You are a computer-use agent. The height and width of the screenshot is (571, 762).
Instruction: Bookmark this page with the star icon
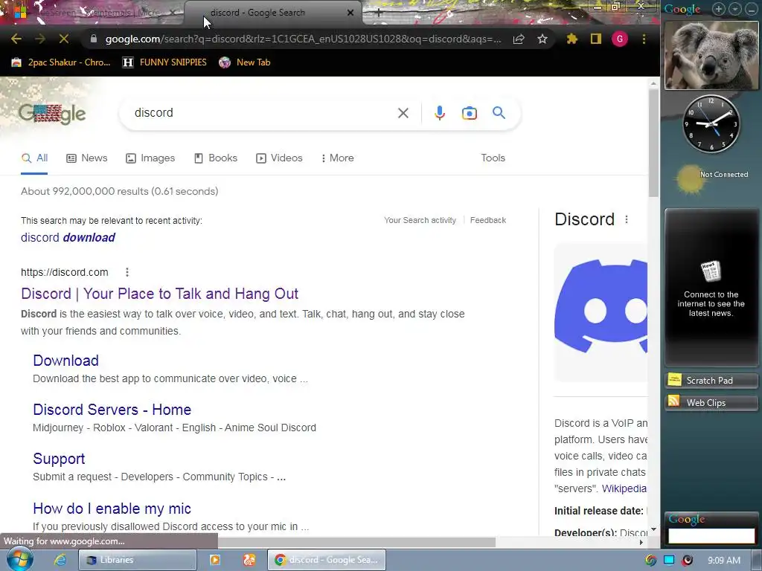click(542, 39)
